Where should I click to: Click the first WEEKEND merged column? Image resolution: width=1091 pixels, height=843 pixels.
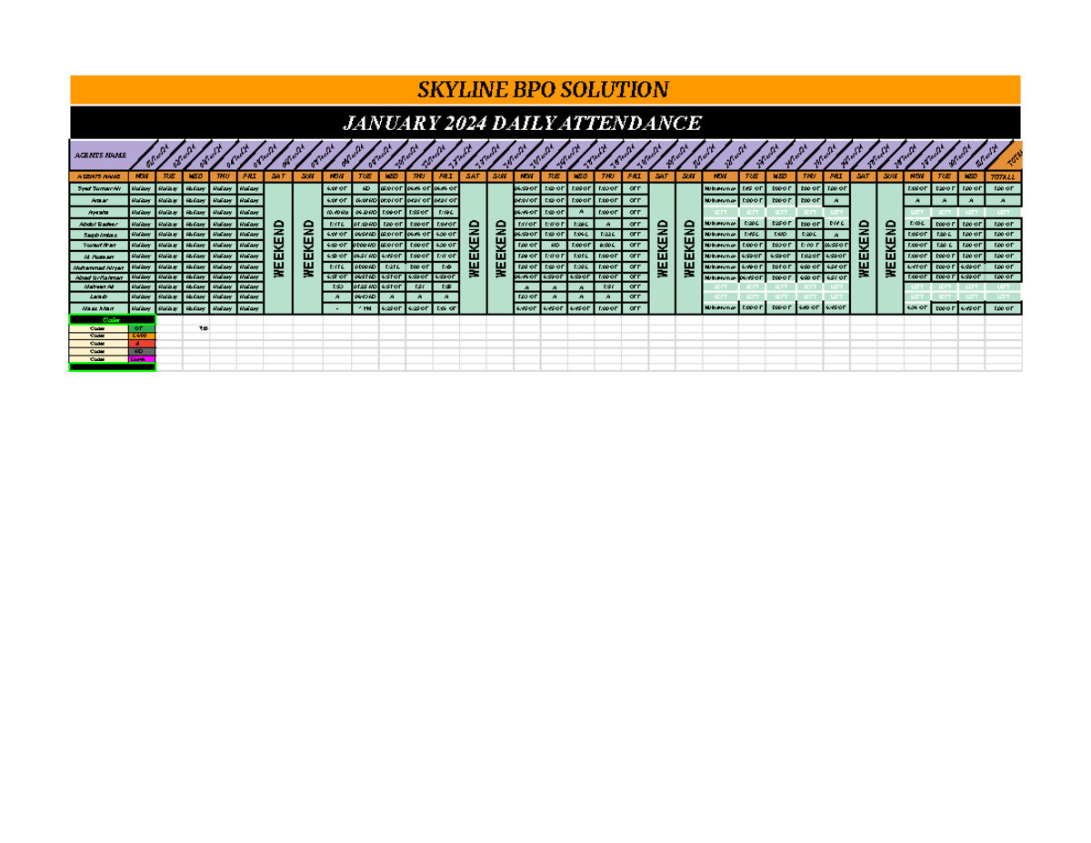click(x=279, y=246)
